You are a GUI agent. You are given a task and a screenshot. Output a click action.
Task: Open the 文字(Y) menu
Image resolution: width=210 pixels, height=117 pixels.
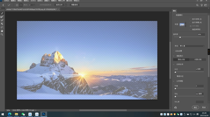point(33,1)
